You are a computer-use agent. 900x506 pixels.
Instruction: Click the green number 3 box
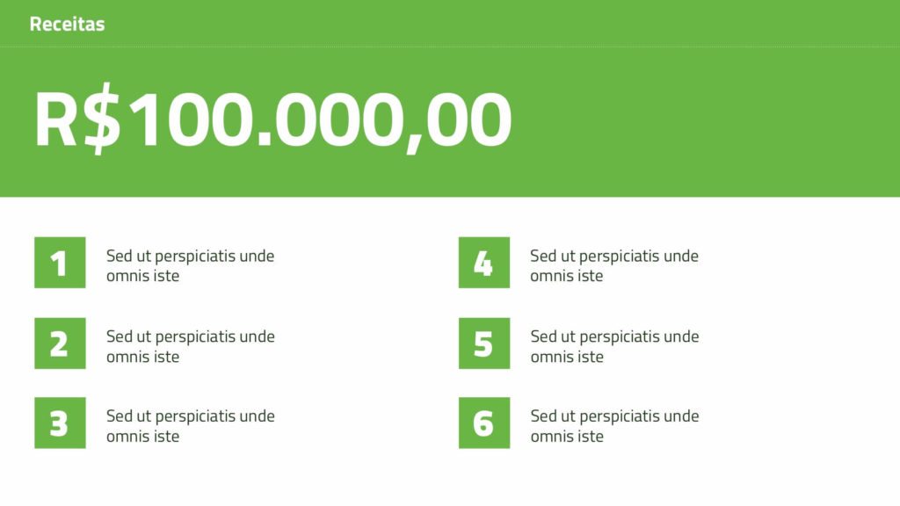click(x=60, y=423)
